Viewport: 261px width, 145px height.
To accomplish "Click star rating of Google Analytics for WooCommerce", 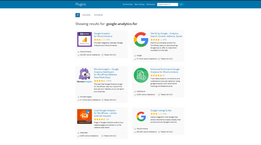I will tap(100, 40).
